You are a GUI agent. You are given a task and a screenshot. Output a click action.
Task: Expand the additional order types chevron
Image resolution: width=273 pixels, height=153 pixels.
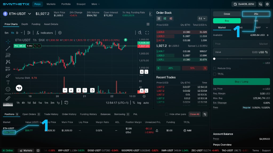pyautogui.click(x=267, y=28)
